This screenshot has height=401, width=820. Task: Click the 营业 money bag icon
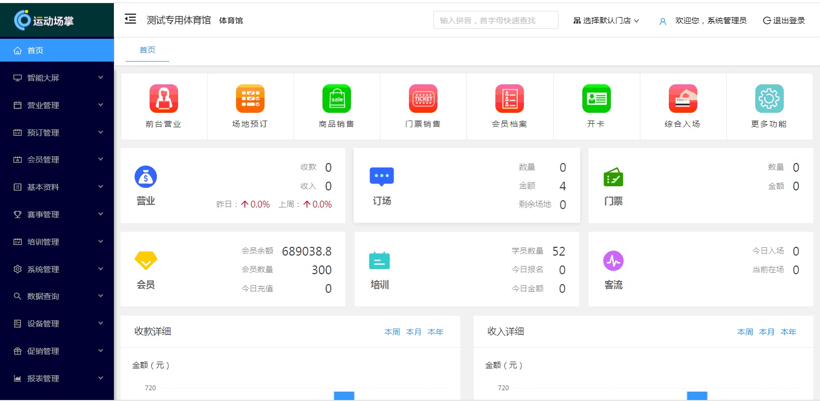point(145,177)
